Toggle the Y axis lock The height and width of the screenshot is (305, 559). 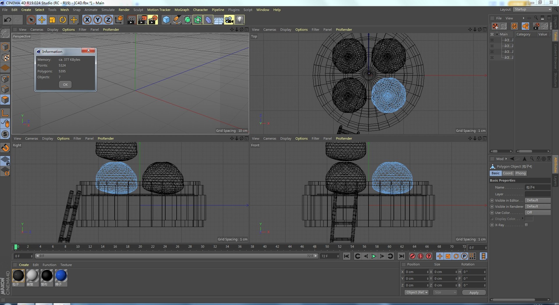click(x=98, y=20)
